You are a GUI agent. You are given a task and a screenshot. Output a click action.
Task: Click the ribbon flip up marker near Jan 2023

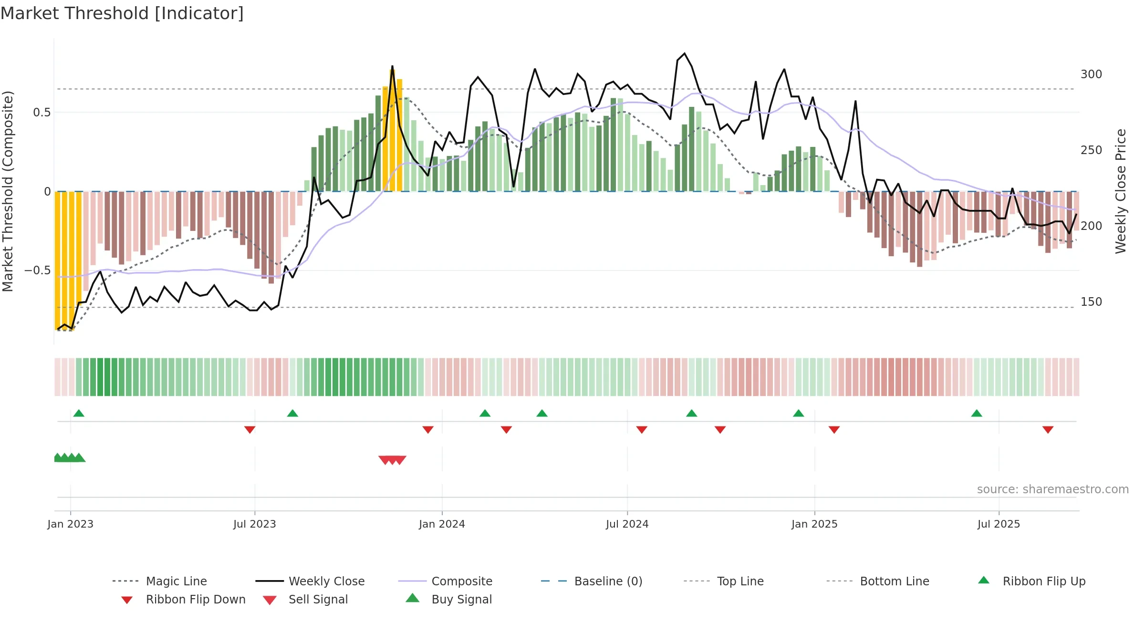click(x=79, y=413)
